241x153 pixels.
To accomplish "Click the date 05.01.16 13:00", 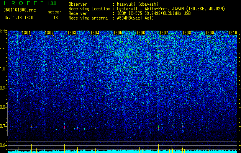I will (x=20, y=18).
